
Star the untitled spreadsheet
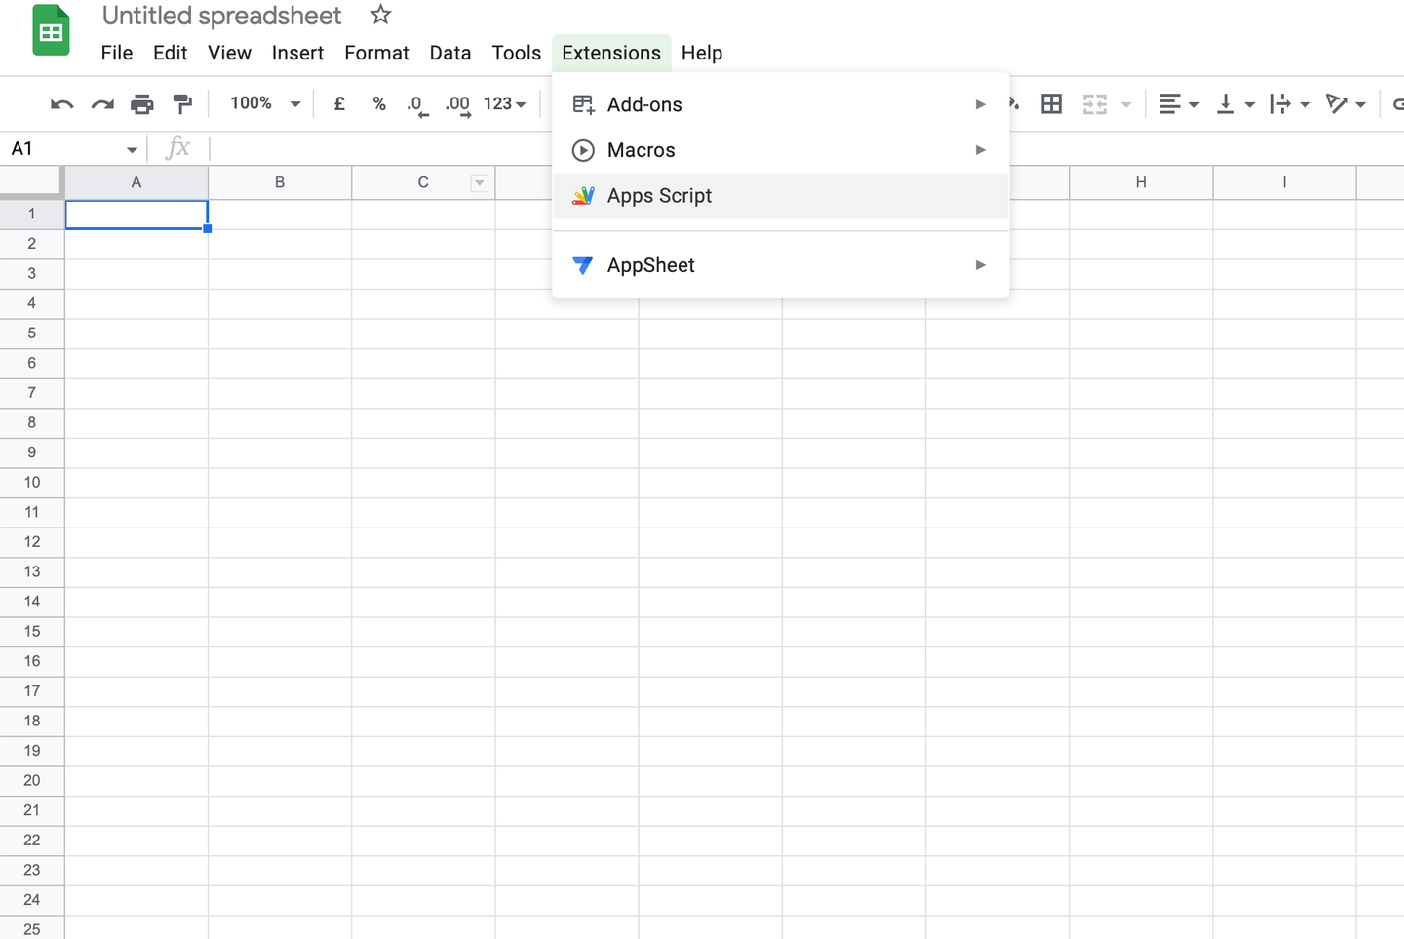click(x=379, y=15)
